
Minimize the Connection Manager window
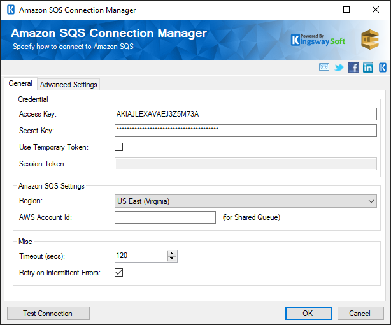click(x=318, y=10)
